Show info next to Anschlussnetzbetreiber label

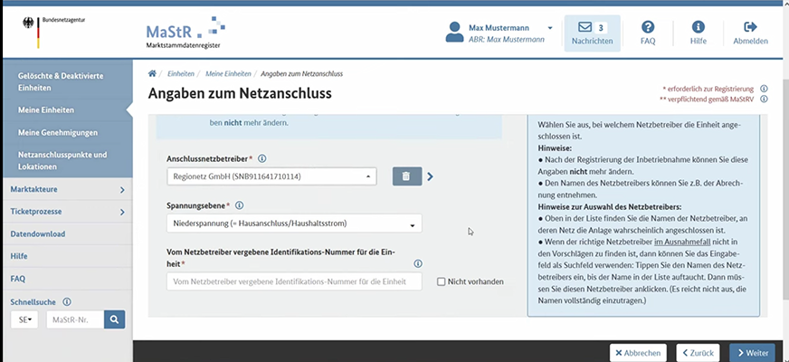pos(262,158)
